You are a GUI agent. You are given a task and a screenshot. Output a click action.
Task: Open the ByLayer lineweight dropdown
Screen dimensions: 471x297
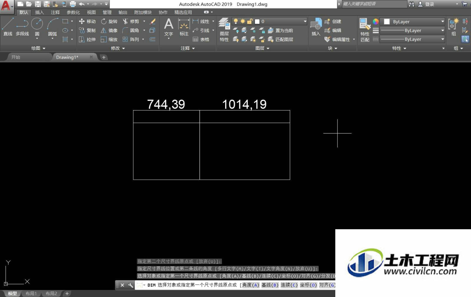pyautogui.click(x=442, y=30)
